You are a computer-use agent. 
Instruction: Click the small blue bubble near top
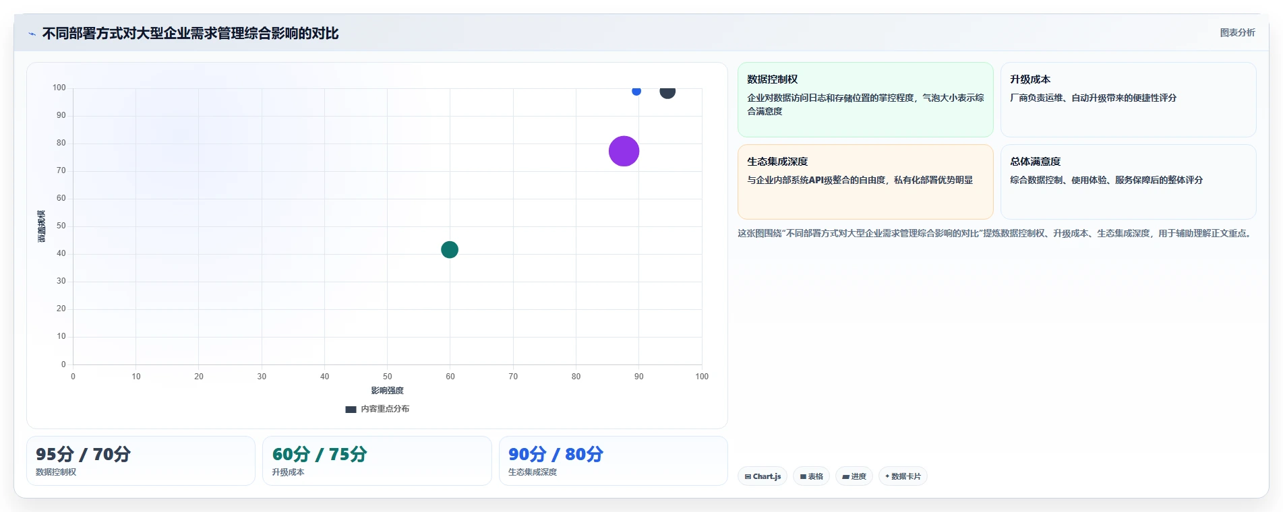coord(636,91)
